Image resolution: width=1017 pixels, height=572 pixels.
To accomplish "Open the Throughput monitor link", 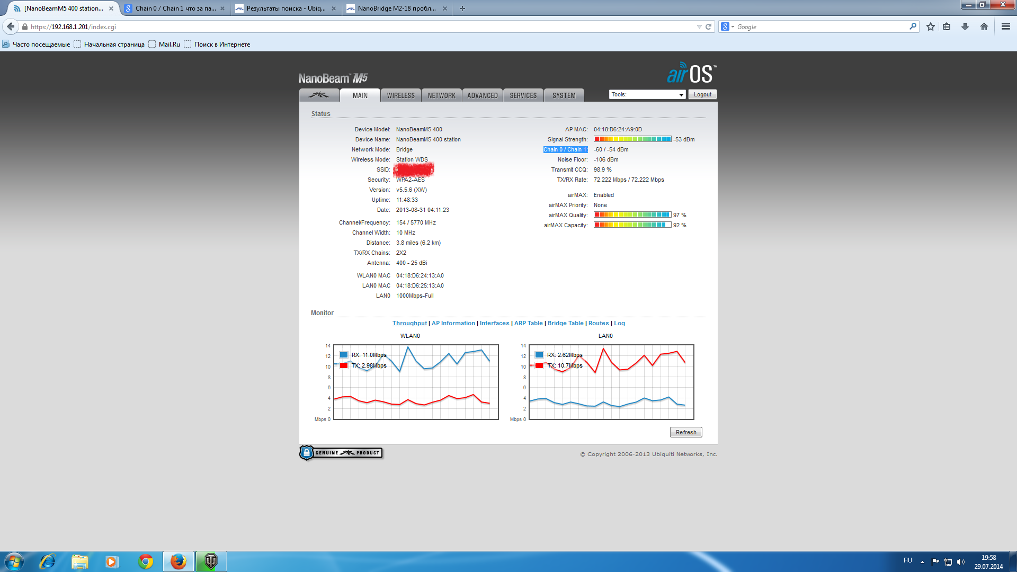I will coord(409,323).
